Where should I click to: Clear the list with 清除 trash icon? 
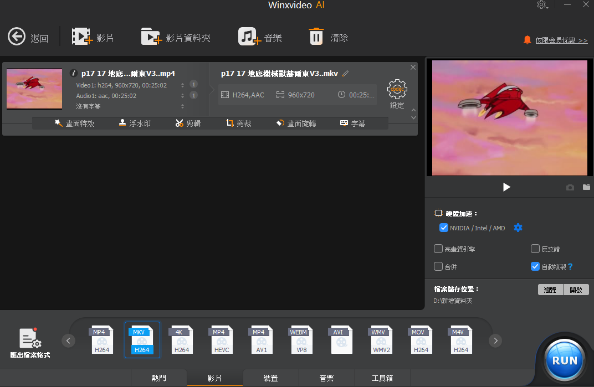[316, 37]
